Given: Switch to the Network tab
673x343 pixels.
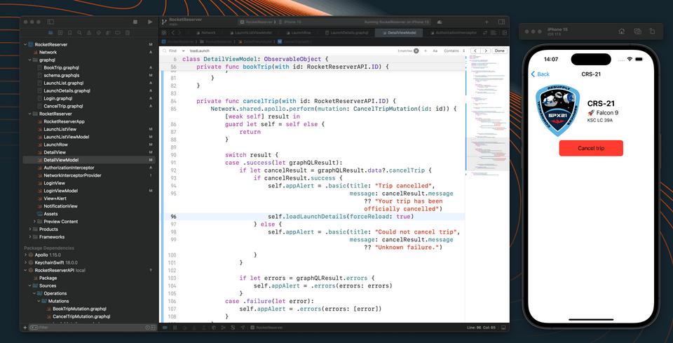Looking at the screenshot, I should (206, 33).
